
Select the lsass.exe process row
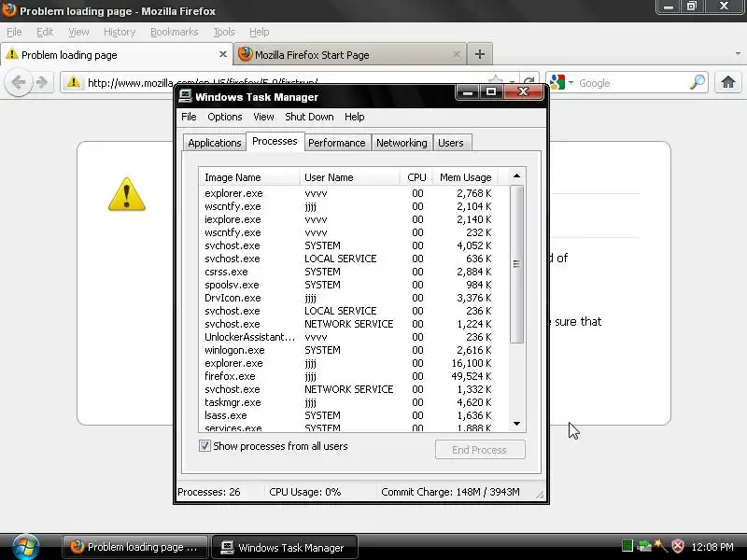pos(347,415)
